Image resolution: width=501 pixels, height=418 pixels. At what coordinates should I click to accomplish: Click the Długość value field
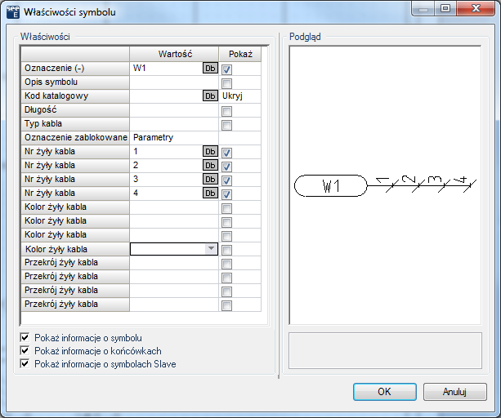coord(174,110)
